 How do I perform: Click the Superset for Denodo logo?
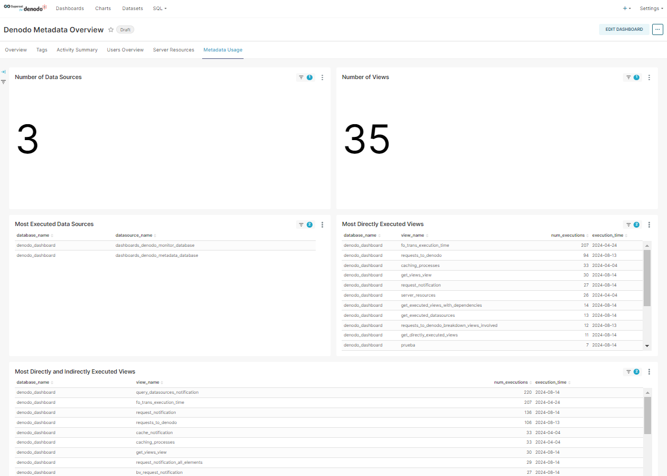[25, 8]
